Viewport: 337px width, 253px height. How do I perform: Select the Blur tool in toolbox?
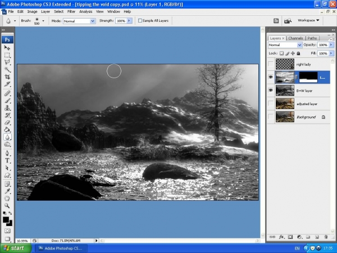pos(7,137)
